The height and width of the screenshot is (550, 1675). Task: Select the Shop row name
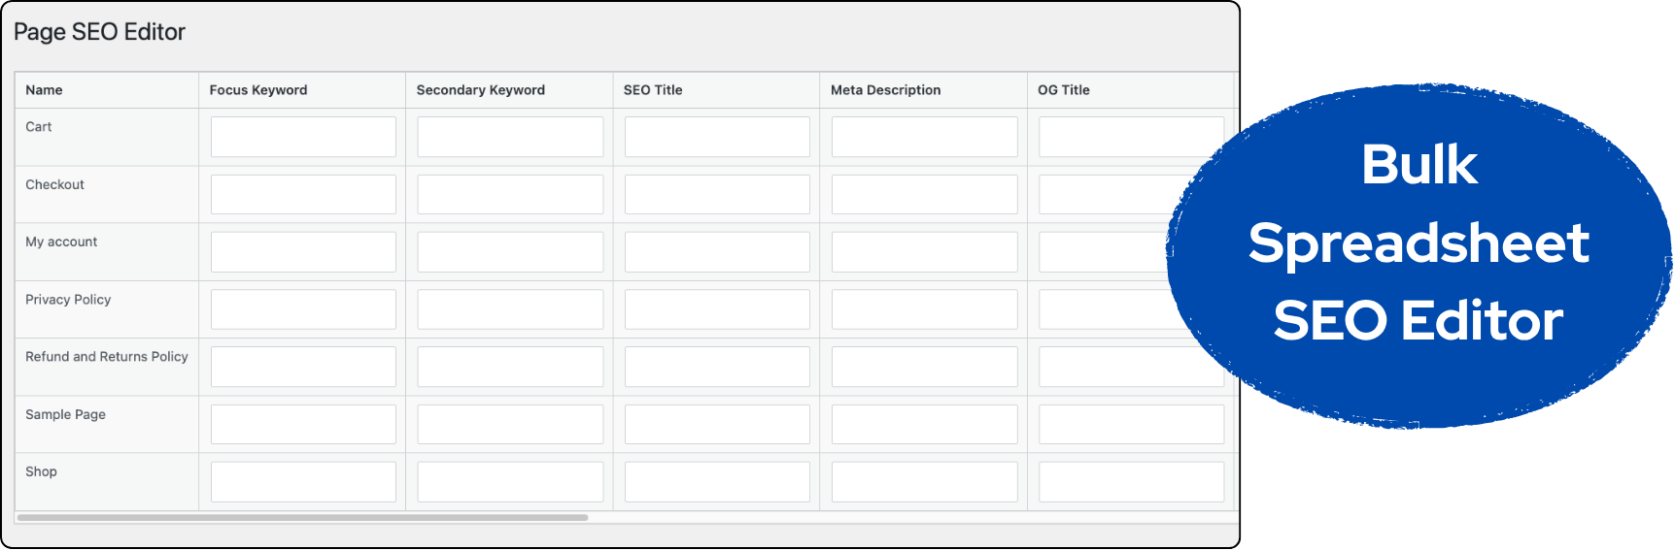[41, 471]
